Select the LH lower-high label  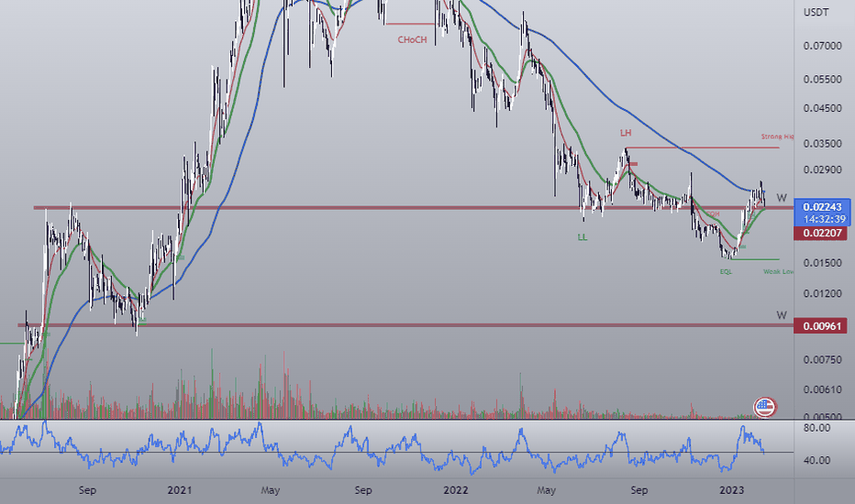tap(626, 133)
